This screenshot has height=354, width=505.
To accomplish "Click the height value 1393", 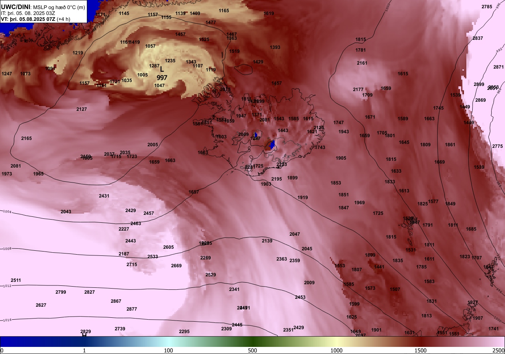I will (275, 47).
